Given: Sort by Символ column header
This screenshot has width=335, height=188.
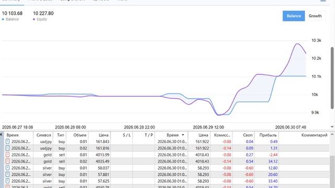Looking at the screenshot, I should 43,135.
